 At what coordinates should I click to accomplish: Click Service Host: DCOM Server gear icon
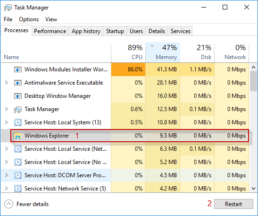(18, 175)
